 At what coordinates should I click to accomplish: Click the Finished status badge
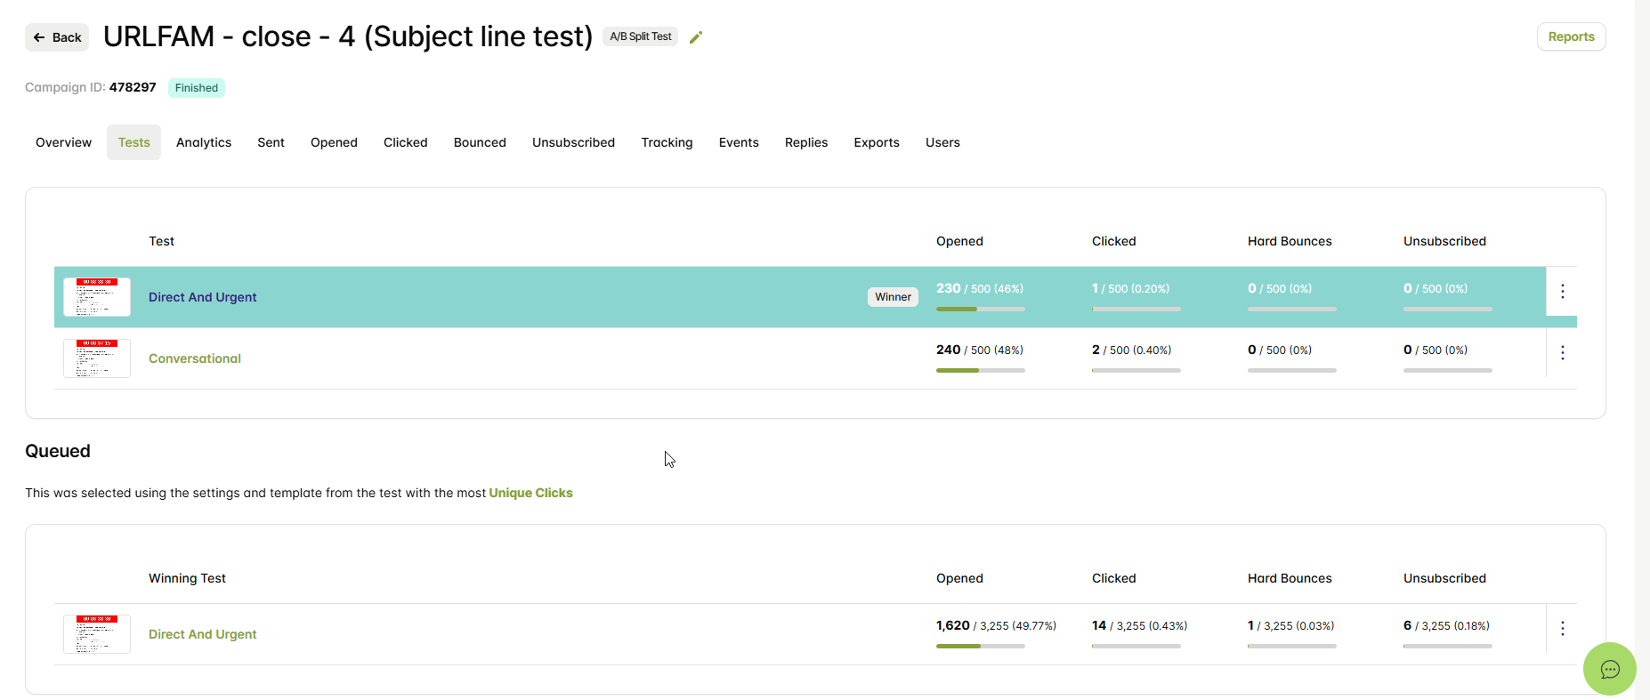(x=196, y=88)
